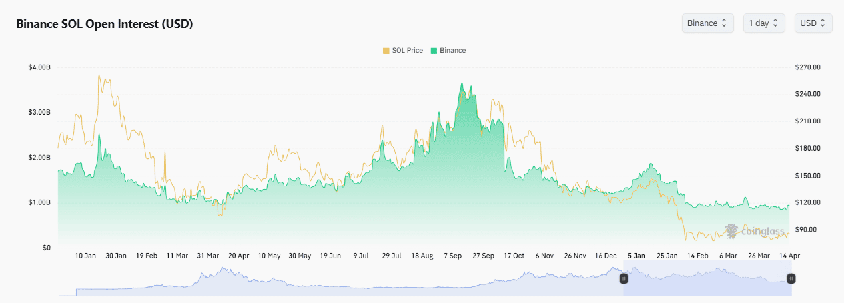Click the green Binance legend marker
The image size is (844, 303).
(434, 51)
